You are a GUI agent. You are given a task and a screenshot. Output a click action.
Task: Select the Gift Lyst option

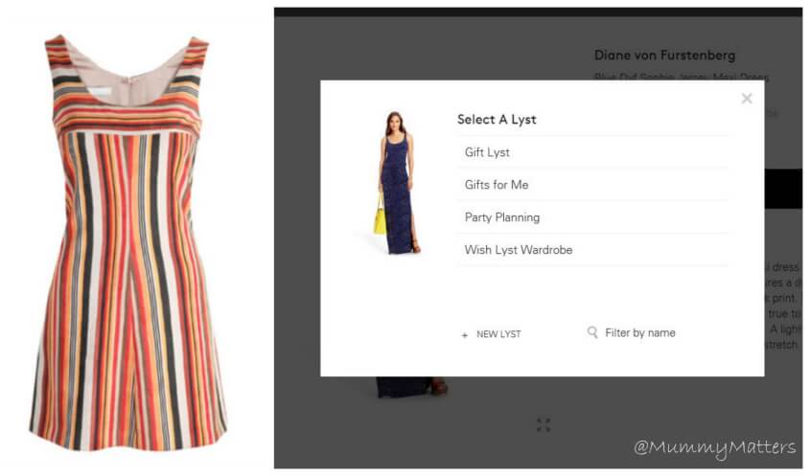pyautogui.click(x=592, y=152)
